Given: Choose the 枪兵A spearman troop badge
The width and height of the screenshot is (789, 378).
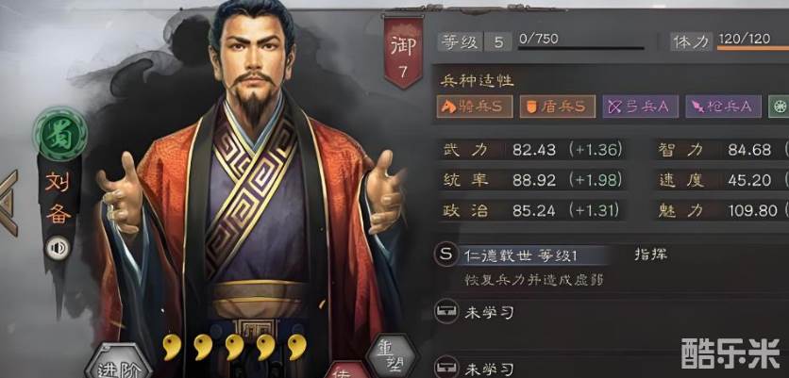Looking at the screenshot, I should coord(723,107).
